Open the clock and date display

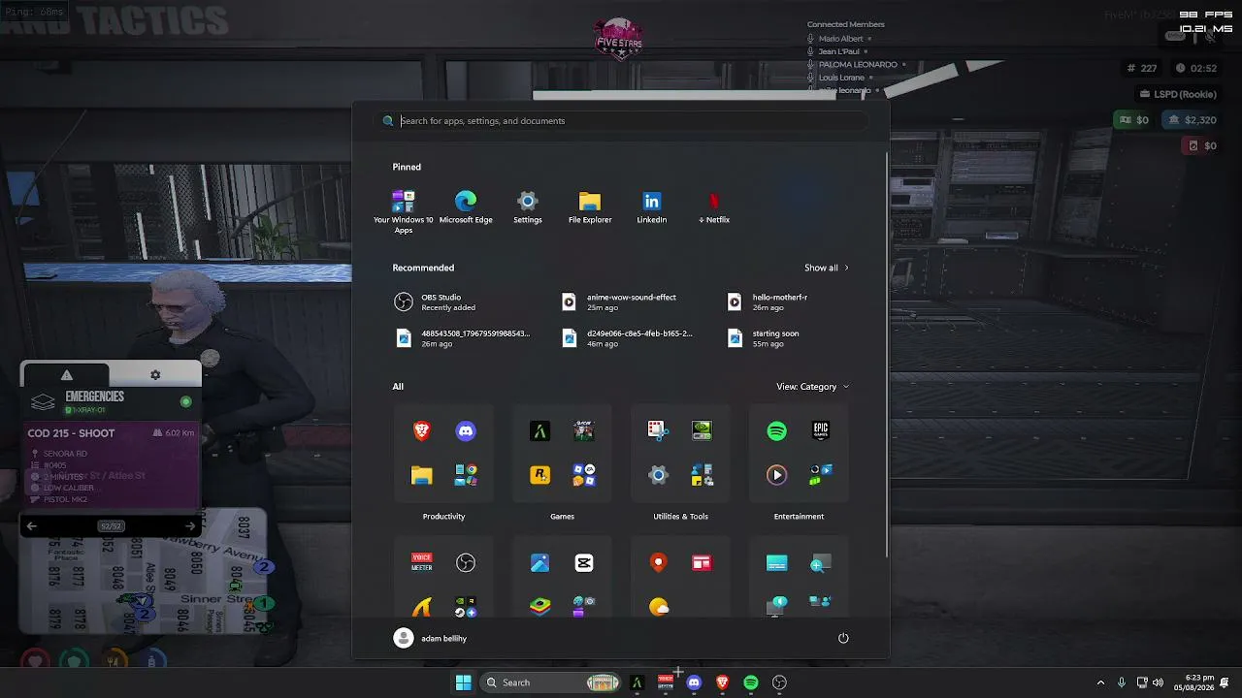(1193, 682)
